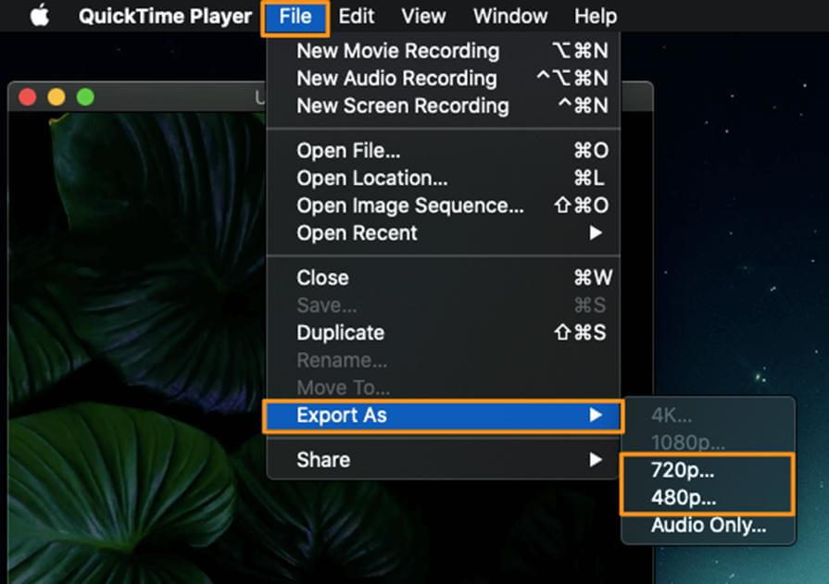Click the File menu in the menu bar
This screenshot has height=584, width=829.
(295, 17)
